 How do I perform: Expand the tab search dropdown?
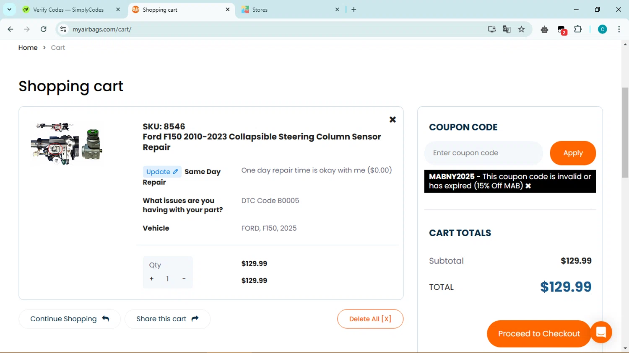click(9, 9)
